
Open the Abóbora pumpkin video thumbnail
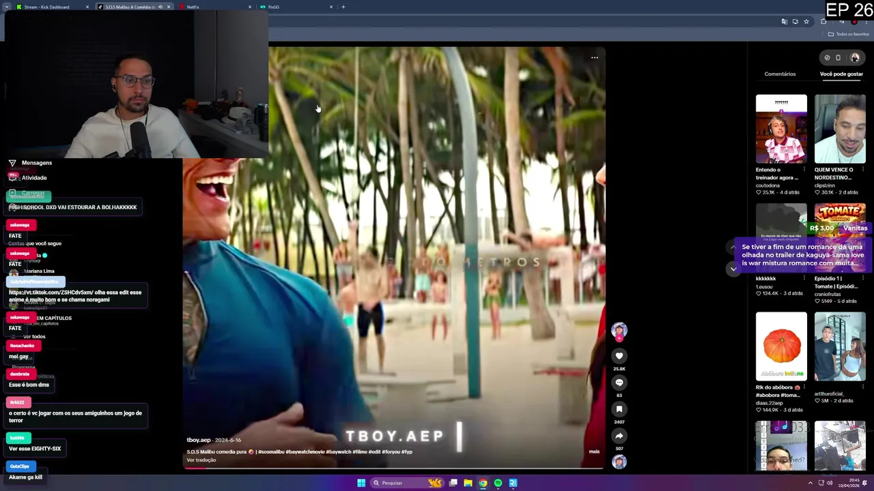(781, 346)
